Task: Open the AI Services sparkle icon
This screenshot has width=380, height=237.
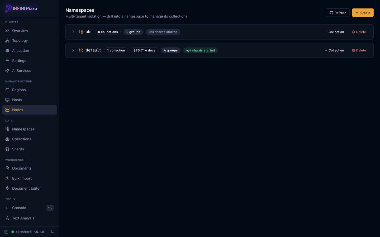Action: [7, 71]
